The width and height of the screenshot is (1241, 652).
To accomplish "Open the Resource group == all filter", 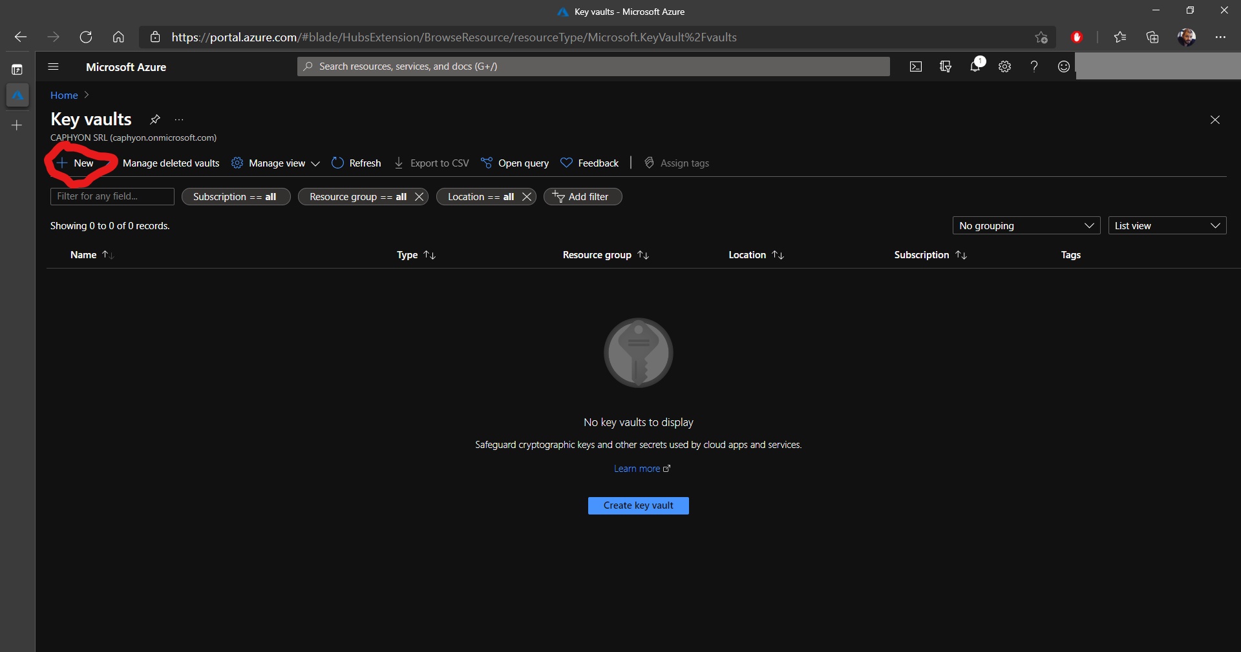I will point(357,197).
